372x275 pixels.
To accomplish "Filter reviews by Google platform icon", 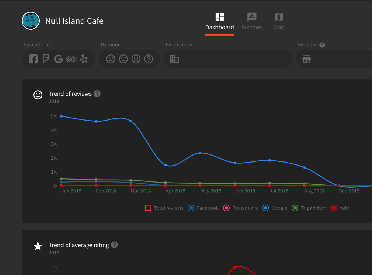I will pos(58,59).
